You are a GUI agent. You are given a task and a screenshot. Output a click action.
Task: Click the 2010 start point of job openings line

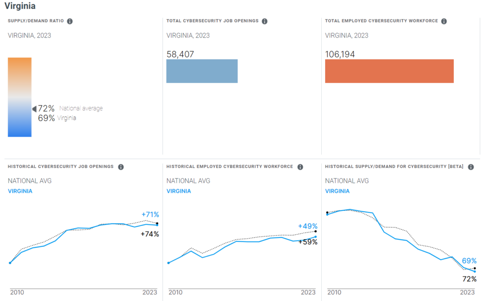coord(10,263)
